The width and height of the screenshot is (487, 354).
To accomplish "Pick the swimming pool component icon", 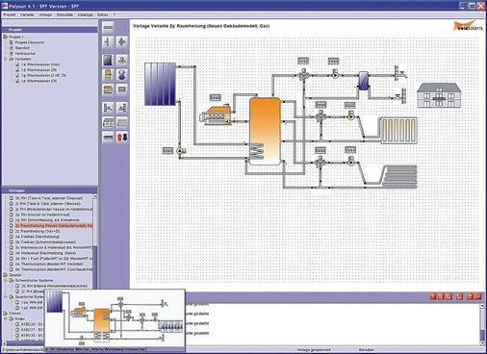I will pyautogui.click(x=108, y=138).
